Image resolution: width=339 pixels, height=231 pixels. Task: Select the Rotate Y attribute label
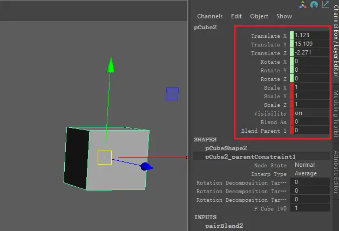point(270,70)
